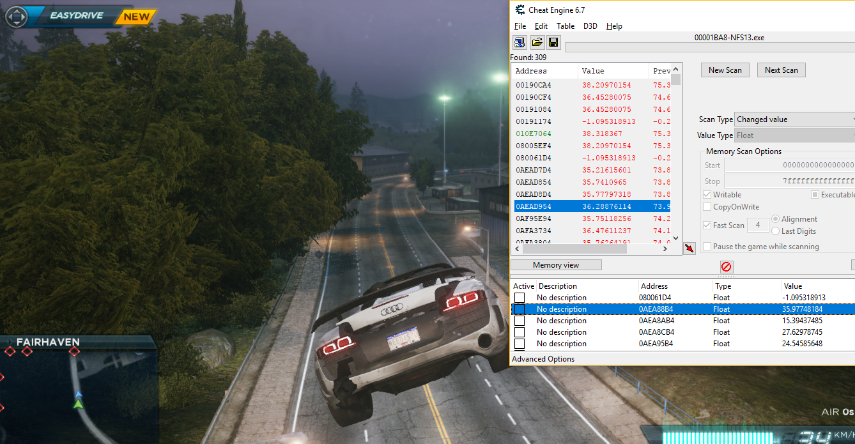Activate checkbox for address 0AEA8AB4

pyautogui.click(x=520, y=321)
